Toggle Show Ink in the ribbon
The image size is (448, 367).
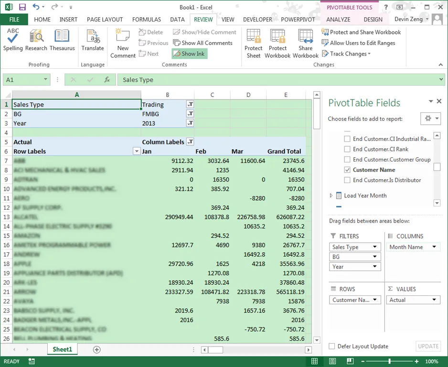[x=190, y=54]
